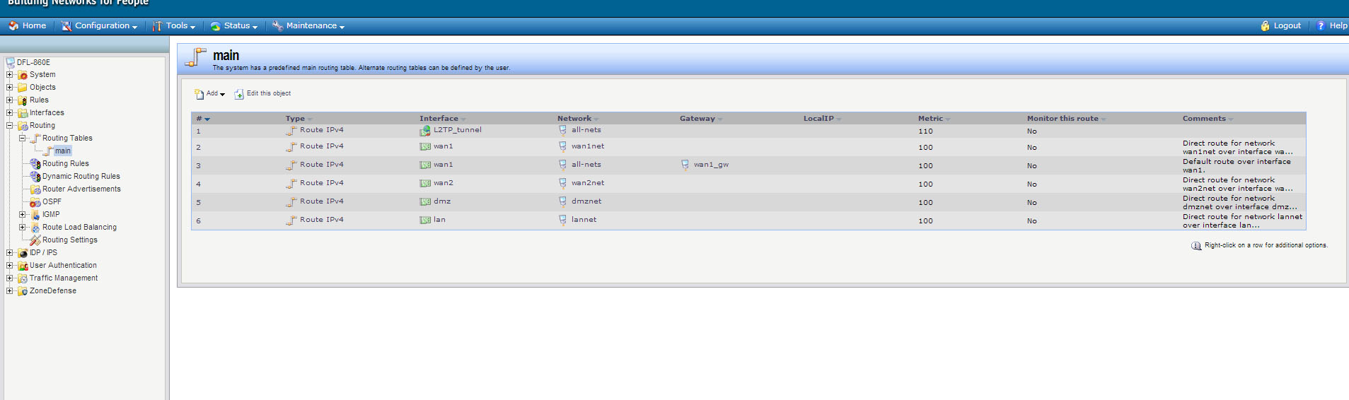Click the wan2 interface icon
This screenshot has height=400, width=1349.
pyautogui.click(x=425, y=183)
